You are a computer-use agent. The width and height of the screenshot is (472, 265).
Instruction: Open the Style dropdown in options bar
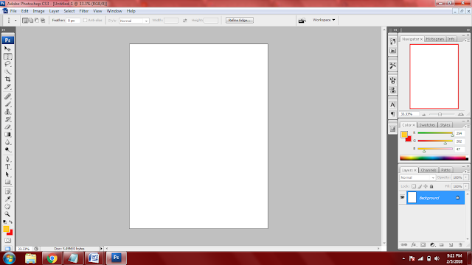pos(134,21)
